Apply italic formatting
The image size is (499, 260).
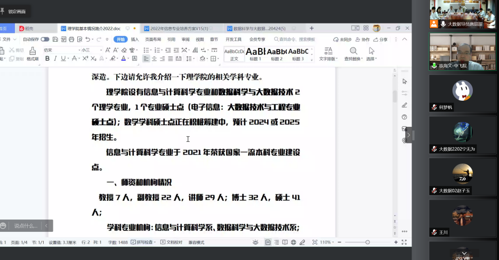coord(55,59)
